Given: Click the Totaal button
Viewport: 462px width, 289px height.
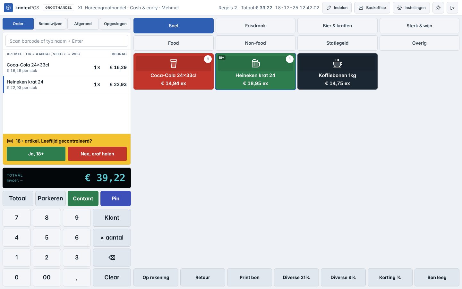Looking at the screenshot, I should pos(18,198).
